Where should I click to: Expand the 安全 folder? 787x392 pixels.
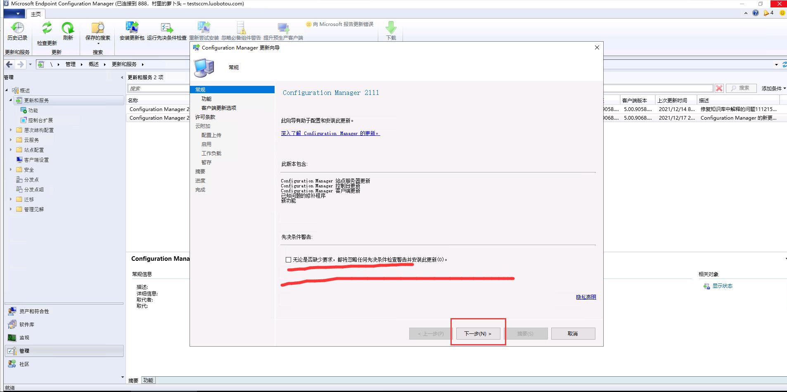click(x=11, y=170)
